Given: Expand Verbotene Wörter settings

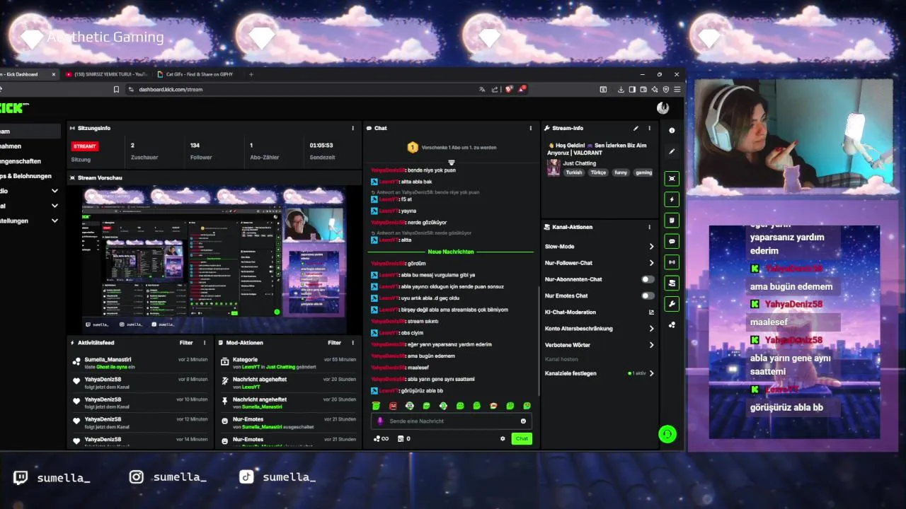Looking at the screenshot, I should (651, 345).
